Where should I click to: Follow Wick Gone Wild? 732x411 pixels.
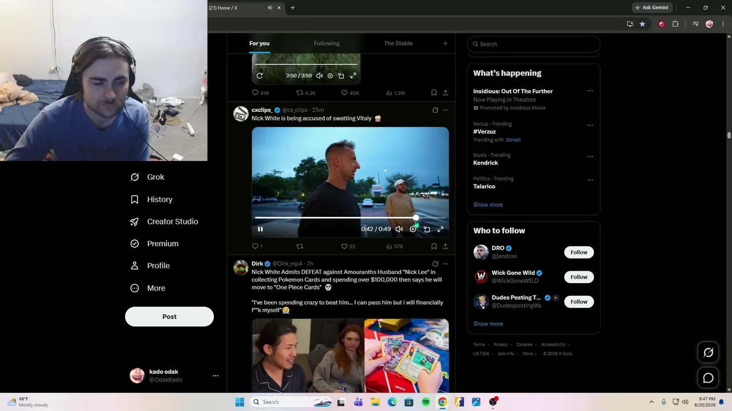(x=579, y=277)
